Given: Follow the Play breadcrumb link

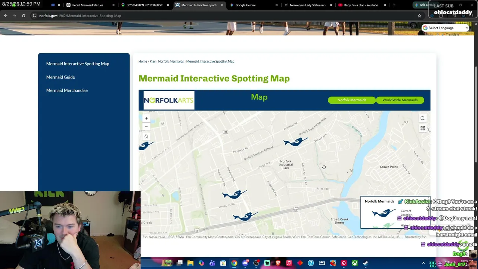Looking at the screenshot, I should (x=153, y=61).
